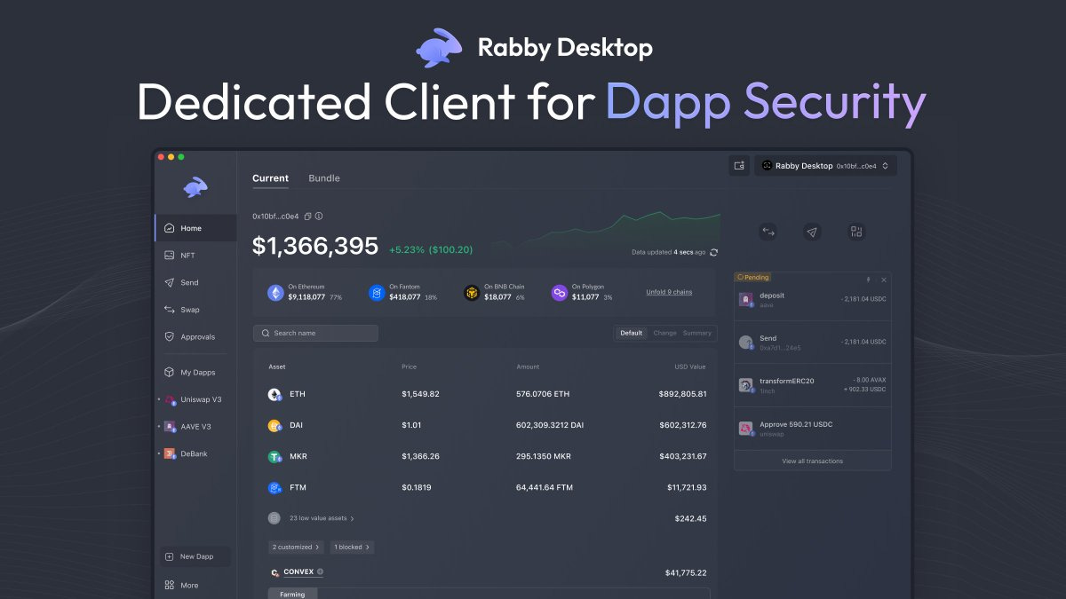Click the ETH token icon

(274, 394)
